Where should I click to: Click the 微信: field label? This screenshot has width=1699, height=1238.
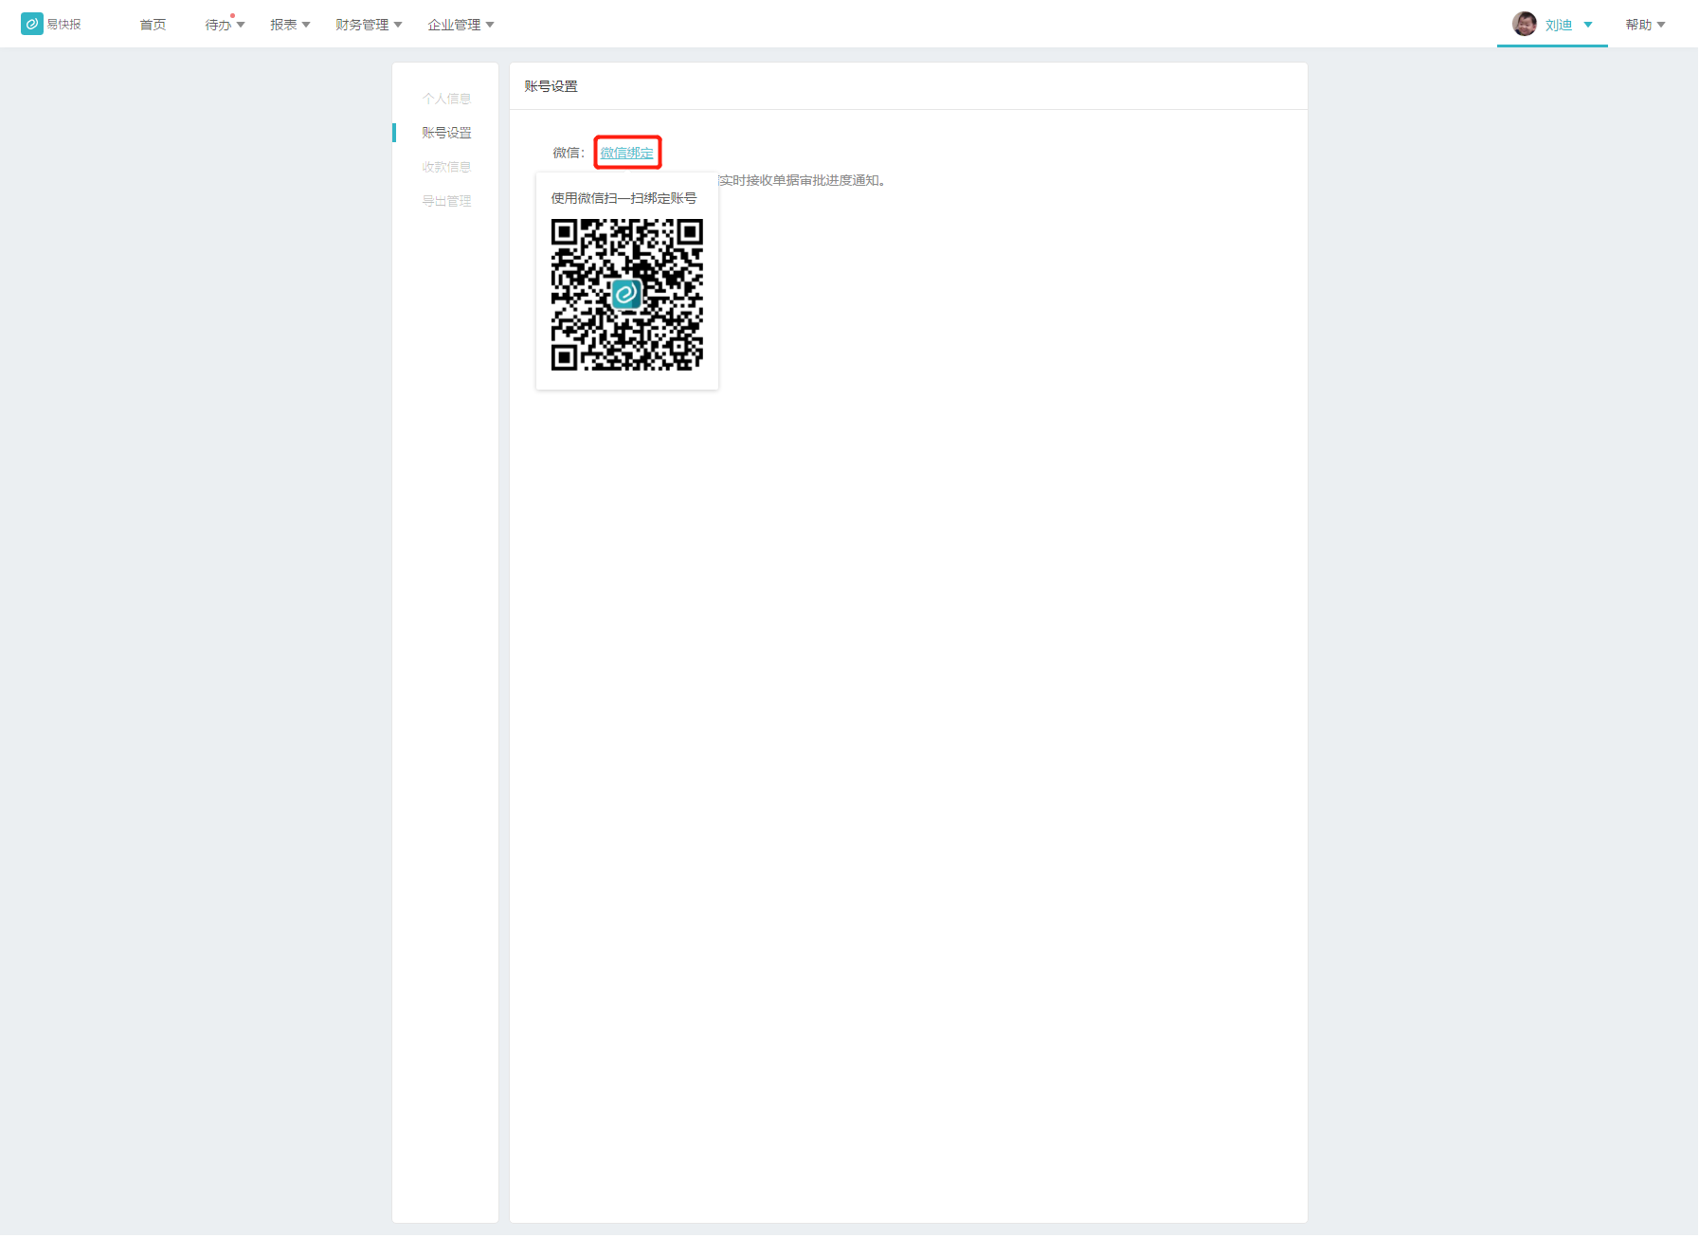569,153
